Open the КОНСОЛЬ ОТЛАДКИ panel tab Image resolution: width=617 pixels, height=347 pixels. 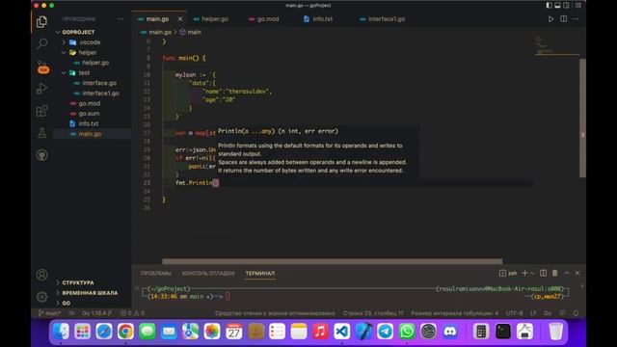tap(208, 273)
